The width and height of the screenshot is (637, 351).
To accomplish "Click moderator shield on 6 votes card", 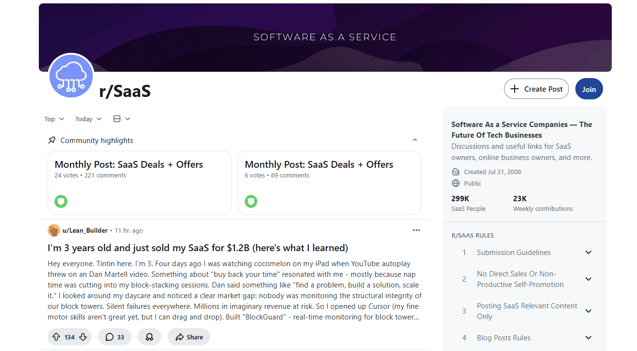I will click(x=251, y=201).
